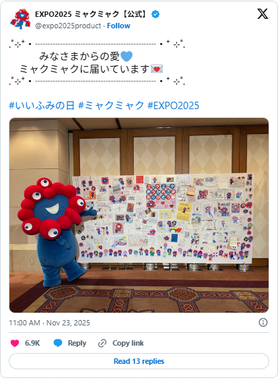Like the post with the heart icon
The image size is (280, 380).
pyautogui.click(x=15, y=343)
